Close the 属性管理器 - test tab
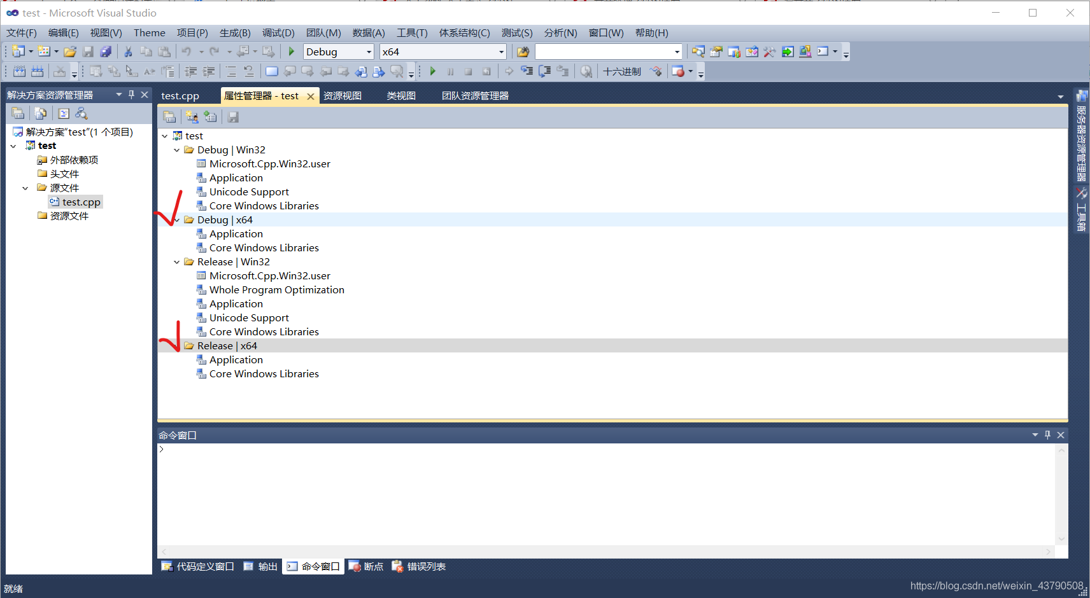The height and width of the screenshot is (598, 1090). [x=311, y=96]
